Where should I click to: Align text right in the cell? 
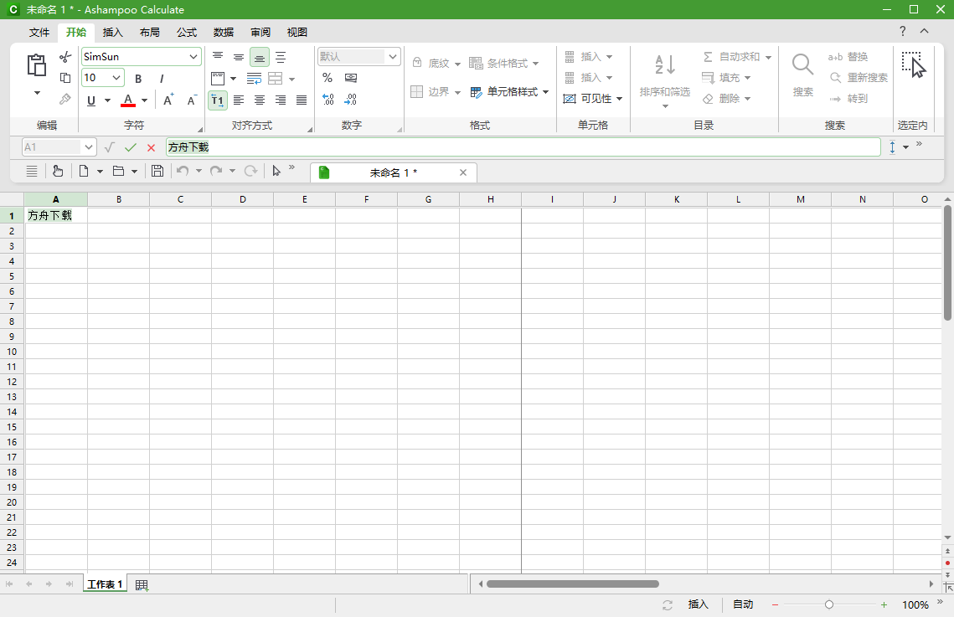[281, 100]
